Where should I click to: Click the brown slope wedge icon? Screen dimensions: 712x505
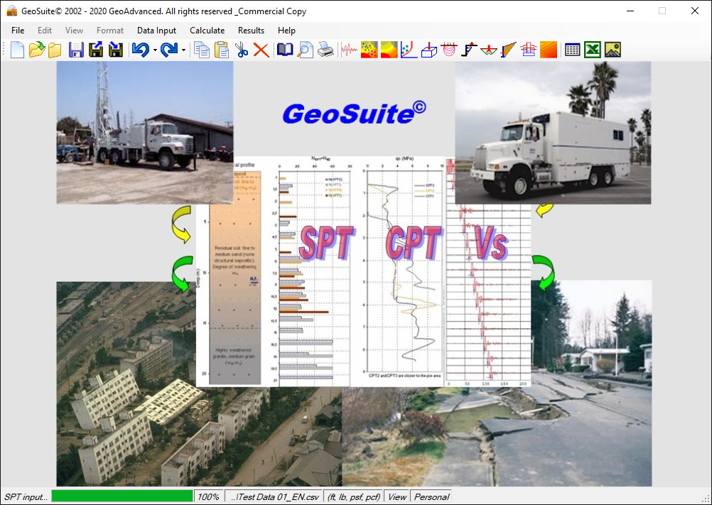pos(509,50)
